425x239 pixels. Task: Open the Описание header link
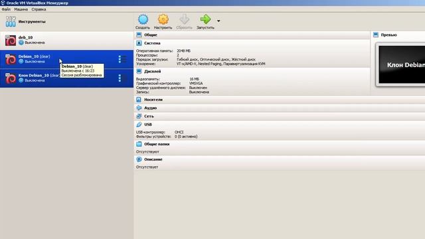153,159
